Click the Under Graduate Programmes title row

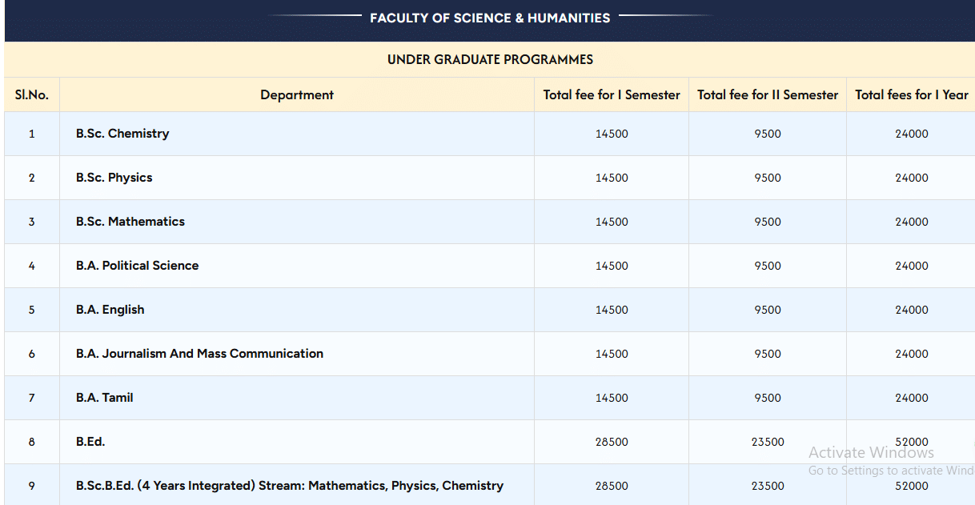tap(490, 59)
